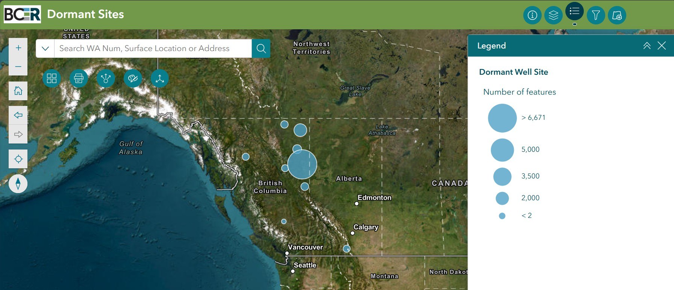
Task: Open the Share network icon
Action: coord(106,79)
